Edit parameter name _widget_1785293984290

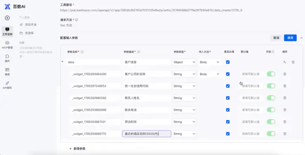click(x=95, y=74)
